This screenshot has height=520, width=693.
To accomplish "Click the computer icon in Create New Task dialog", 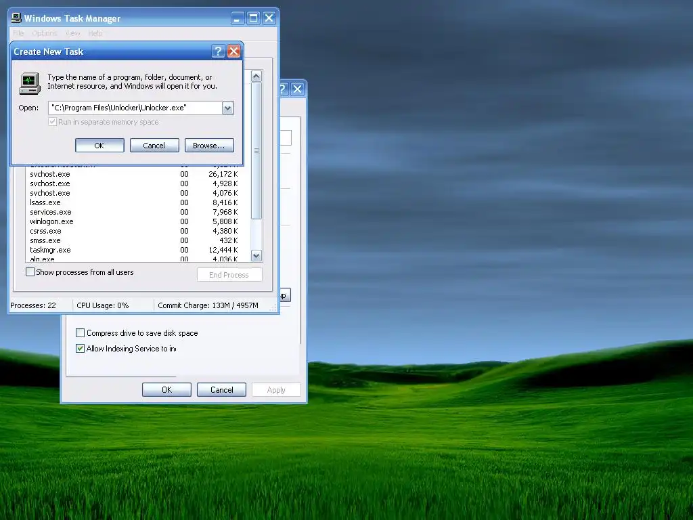I will click(30, 83).
